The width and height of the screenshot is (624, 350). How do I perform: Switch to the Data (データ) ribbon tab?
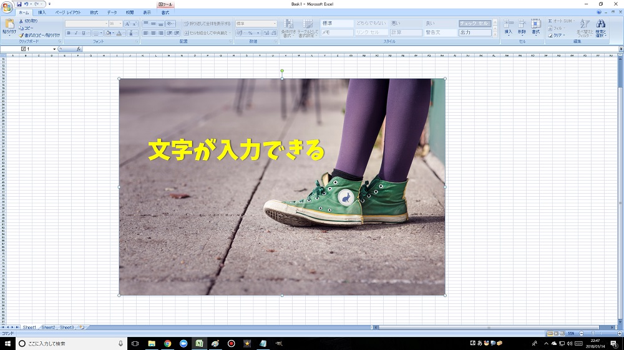coord(112,12)
